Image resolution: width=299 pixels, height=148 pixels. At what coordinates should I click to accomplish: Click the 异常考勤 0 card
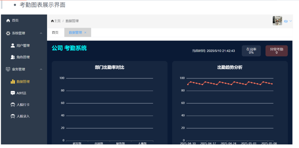click(277, 51)
